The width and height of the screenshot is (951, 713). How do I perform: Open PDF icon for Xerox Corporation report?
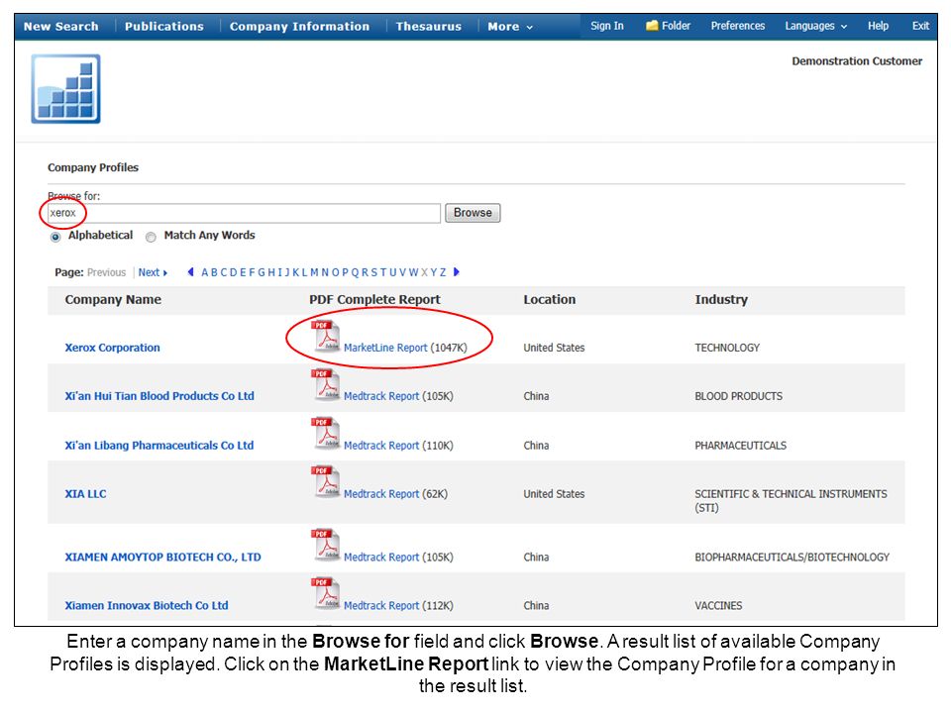[326, 336]
